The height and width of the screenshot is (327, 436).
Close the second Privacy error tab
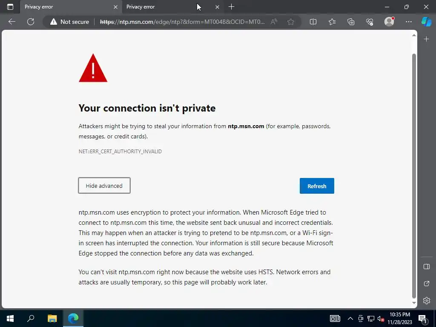coord(217,7)
